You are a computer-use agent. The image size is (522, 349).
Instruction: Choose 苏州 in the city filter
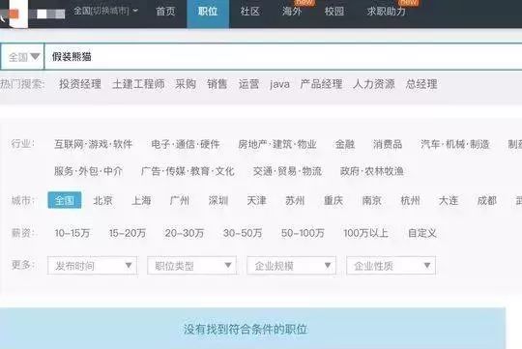(295, 200)
